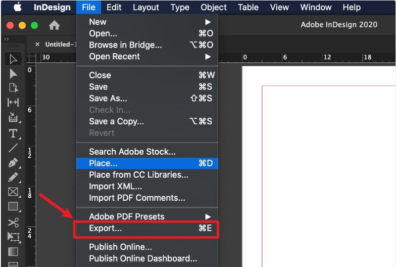Click the horizontal ruler at 12
This screenshot has width=396, height=267.
coord(327,57)
